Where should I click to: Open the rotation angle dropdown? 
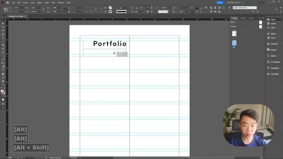[x=82, y=8]
